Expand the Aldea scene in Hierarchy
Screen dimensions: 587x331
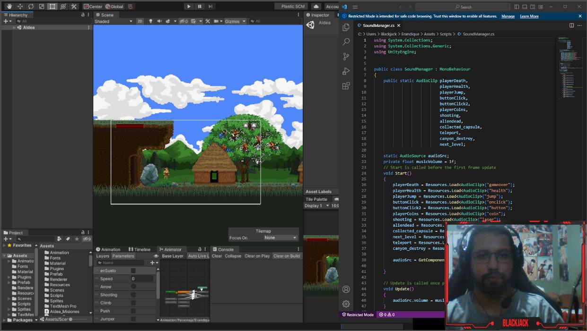coord(15,27)
